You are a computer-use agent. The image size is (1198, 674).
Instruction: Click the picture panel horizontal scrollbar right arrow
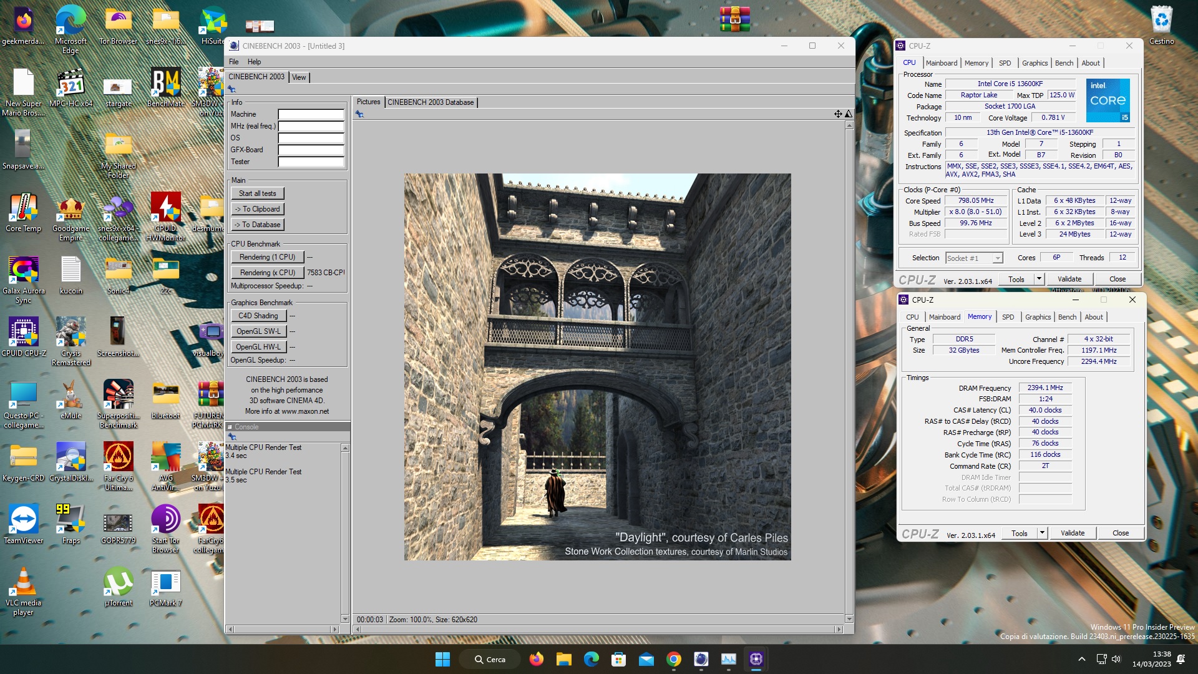pos(839,630)
